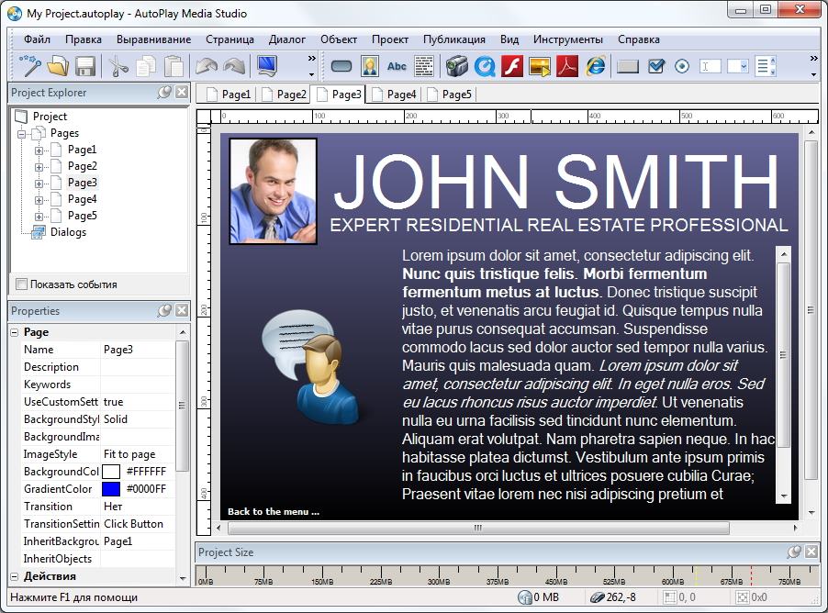Click the Flash object icon in toolbar

(511, 66)
